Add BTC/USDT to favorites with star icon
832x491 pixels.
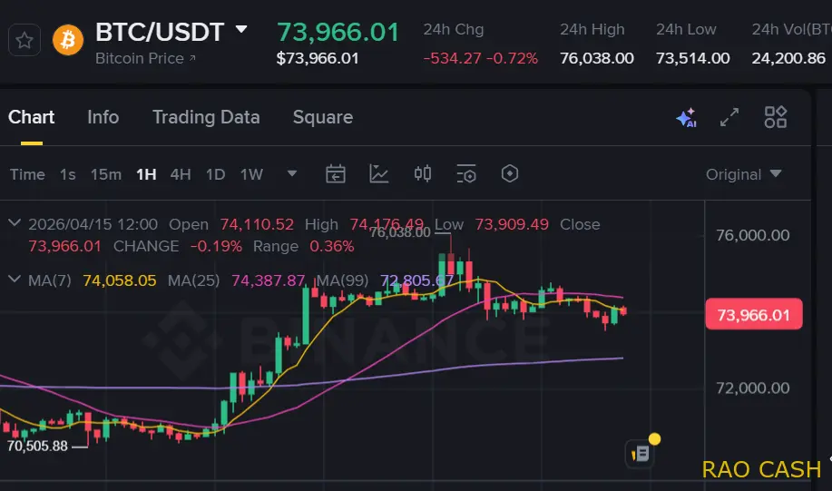coord(24,40)
